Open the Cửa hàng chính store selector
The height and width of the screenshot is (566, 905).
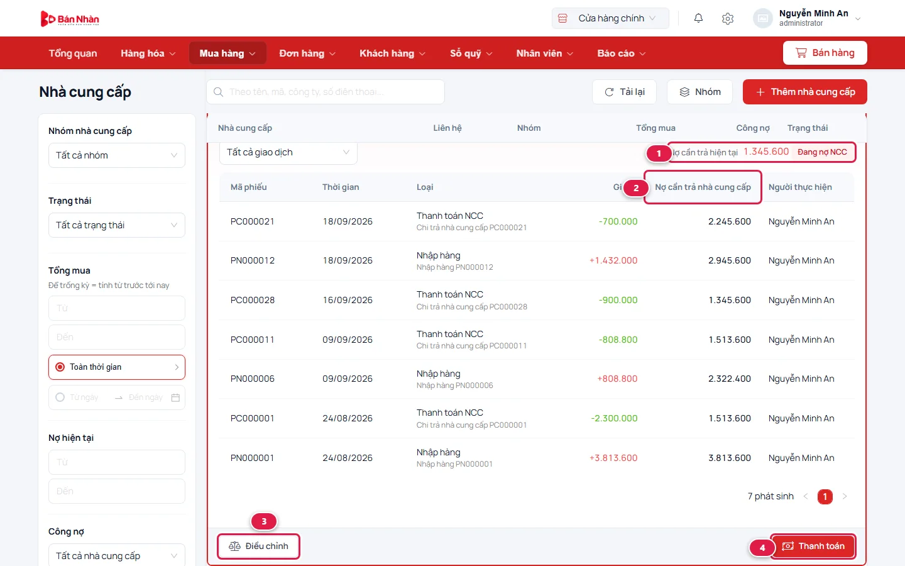point(610,18)
